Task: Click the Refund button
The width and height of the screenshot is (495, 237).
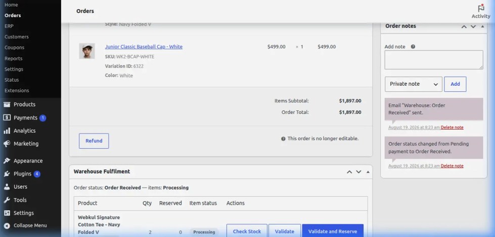Action: (94, 141)
